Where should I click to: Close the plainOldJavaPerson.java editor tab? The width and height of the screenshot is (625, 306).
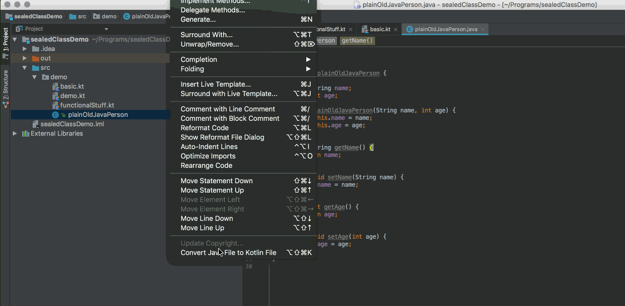(x=482, y=30)
